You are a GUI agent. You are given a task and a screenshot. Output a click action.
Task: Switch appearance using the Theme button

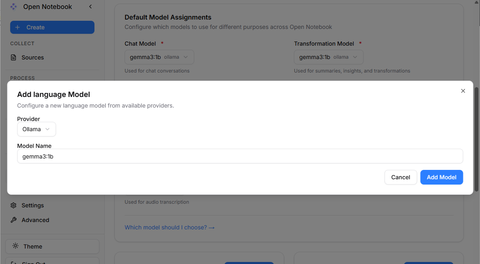pos(52,246)
